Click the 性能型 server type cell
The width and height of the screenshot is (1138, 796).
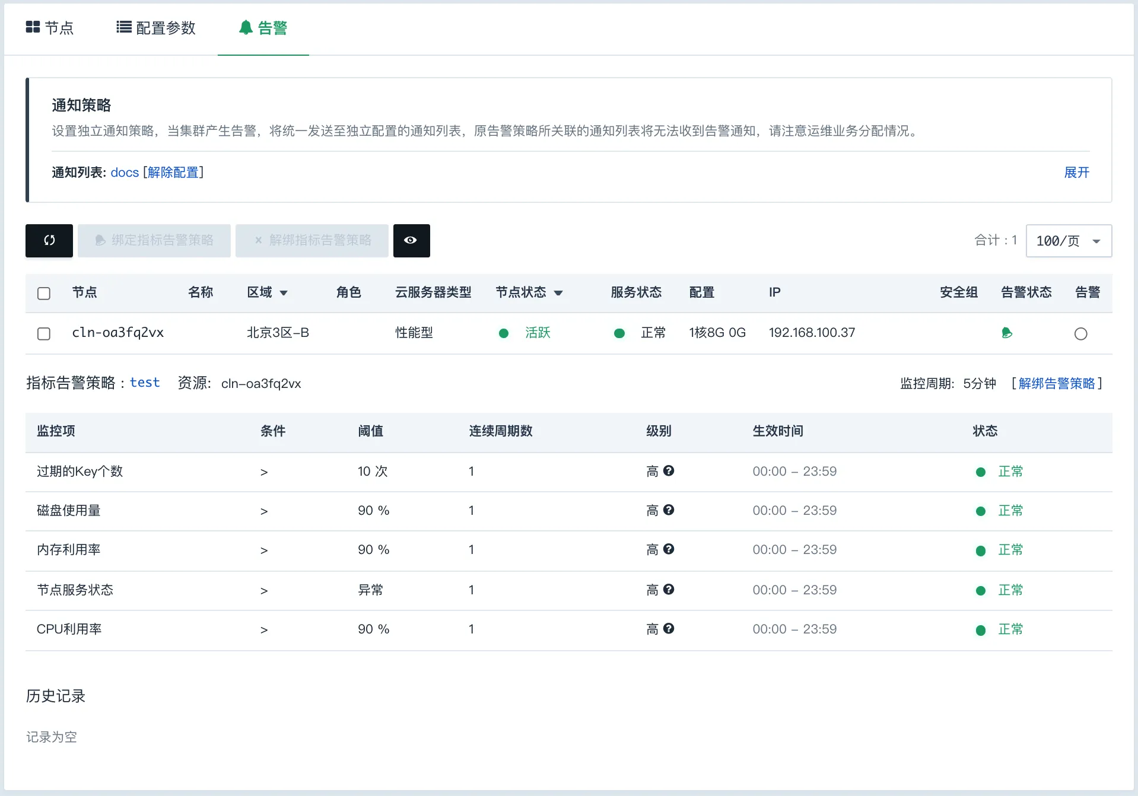click(414, 333)
